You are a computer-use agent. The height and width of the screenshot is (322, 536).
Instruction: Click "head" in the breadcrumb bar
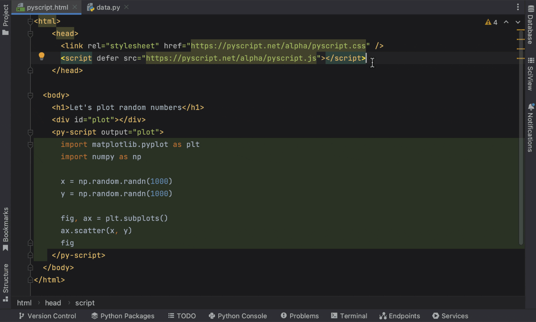[53, 303]
